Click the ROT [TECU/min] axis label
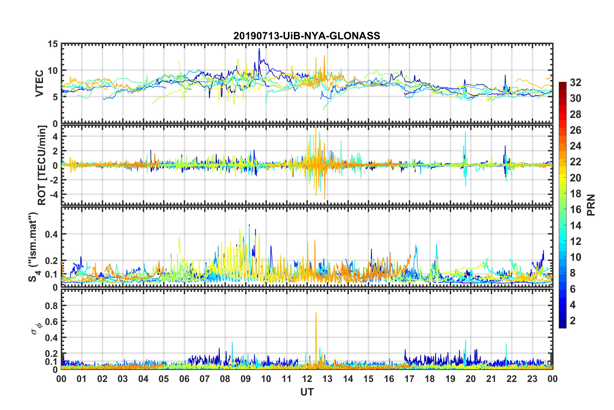 pos(42,165)
